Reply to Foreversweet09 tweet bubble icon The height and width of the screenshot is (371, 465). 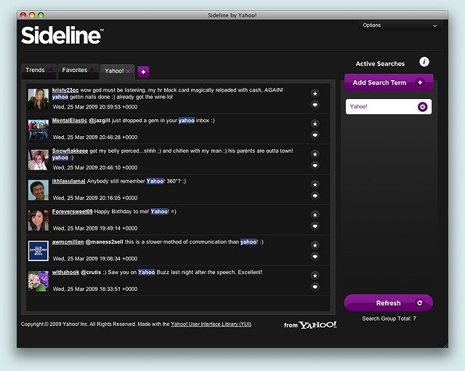315,226
